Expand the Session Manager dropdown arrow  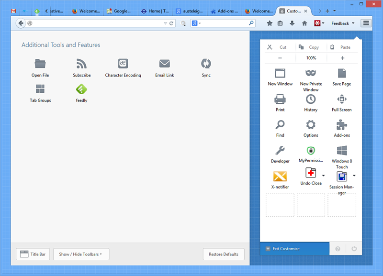353,176
